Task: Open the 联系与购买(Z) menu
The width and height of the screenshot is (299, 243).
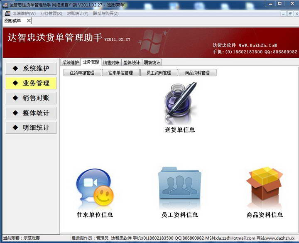Action: click(x=105, y=14)
